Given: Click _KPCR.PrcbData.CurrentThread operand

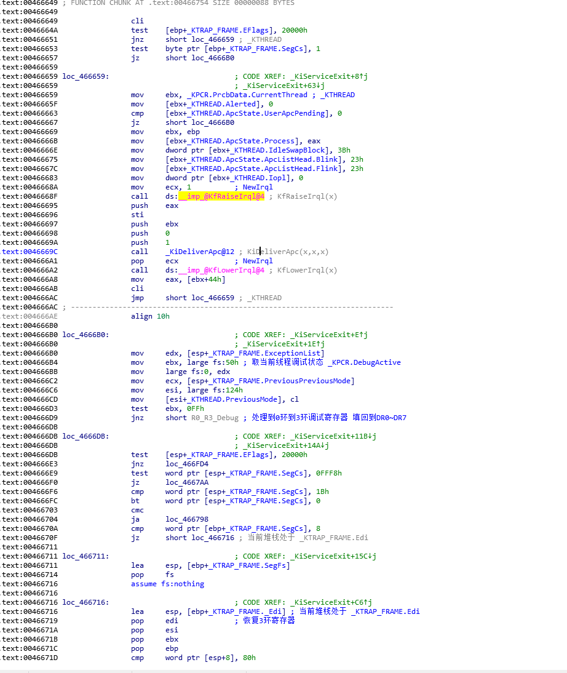Looking at the screenshot, I should pos(247,95).
